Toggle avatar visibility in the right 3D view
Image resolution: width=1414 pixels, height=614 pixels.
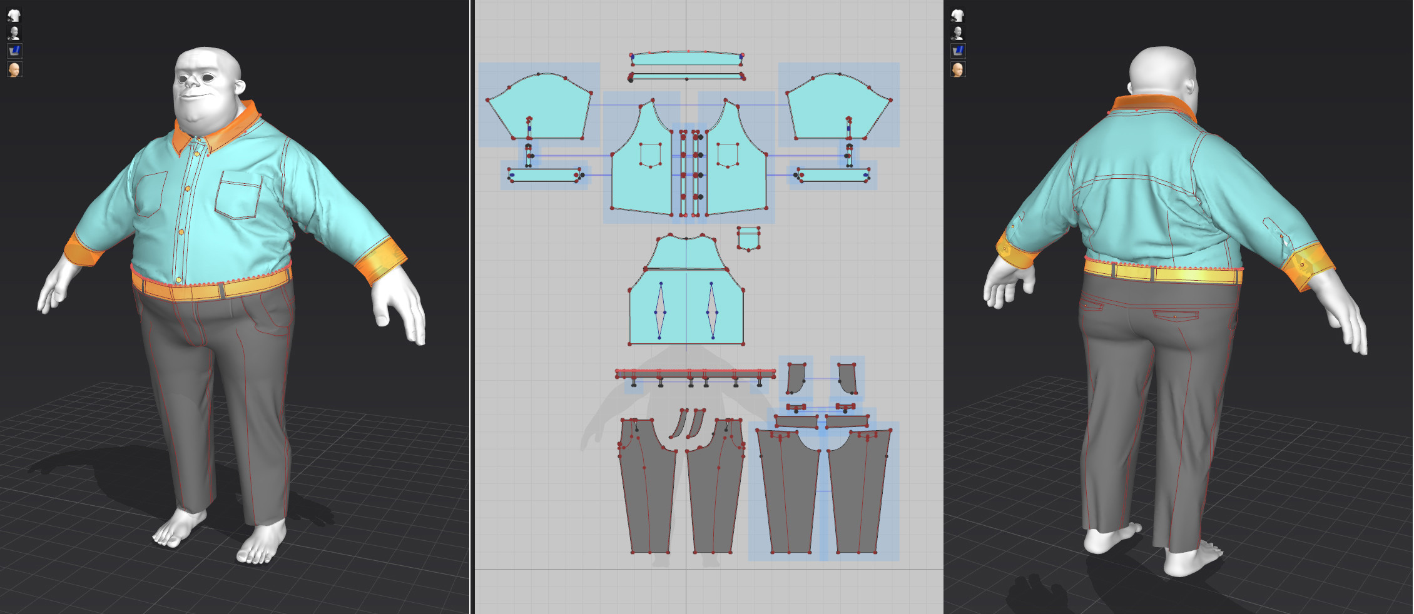[x=957, y=33]
